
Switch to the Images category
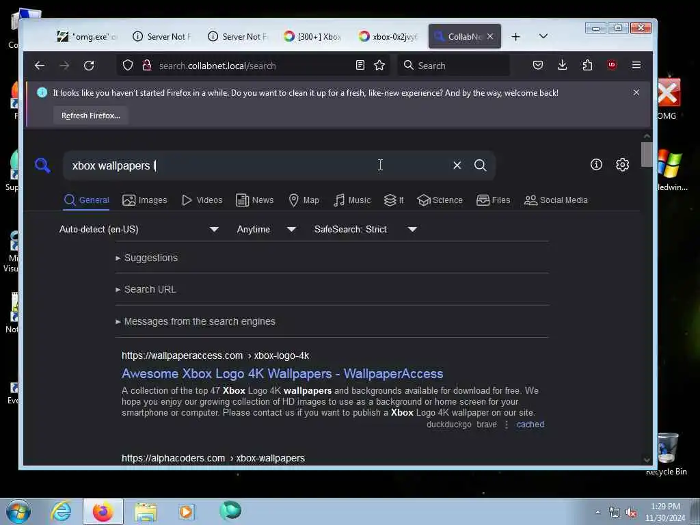[145, 200]
